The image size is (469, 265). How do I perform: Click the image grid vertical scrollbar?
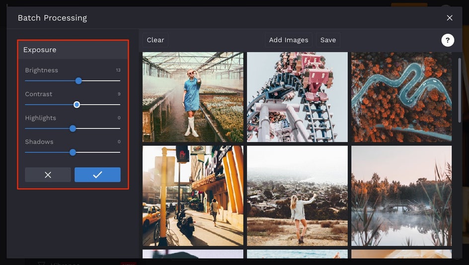click(460, 90)
